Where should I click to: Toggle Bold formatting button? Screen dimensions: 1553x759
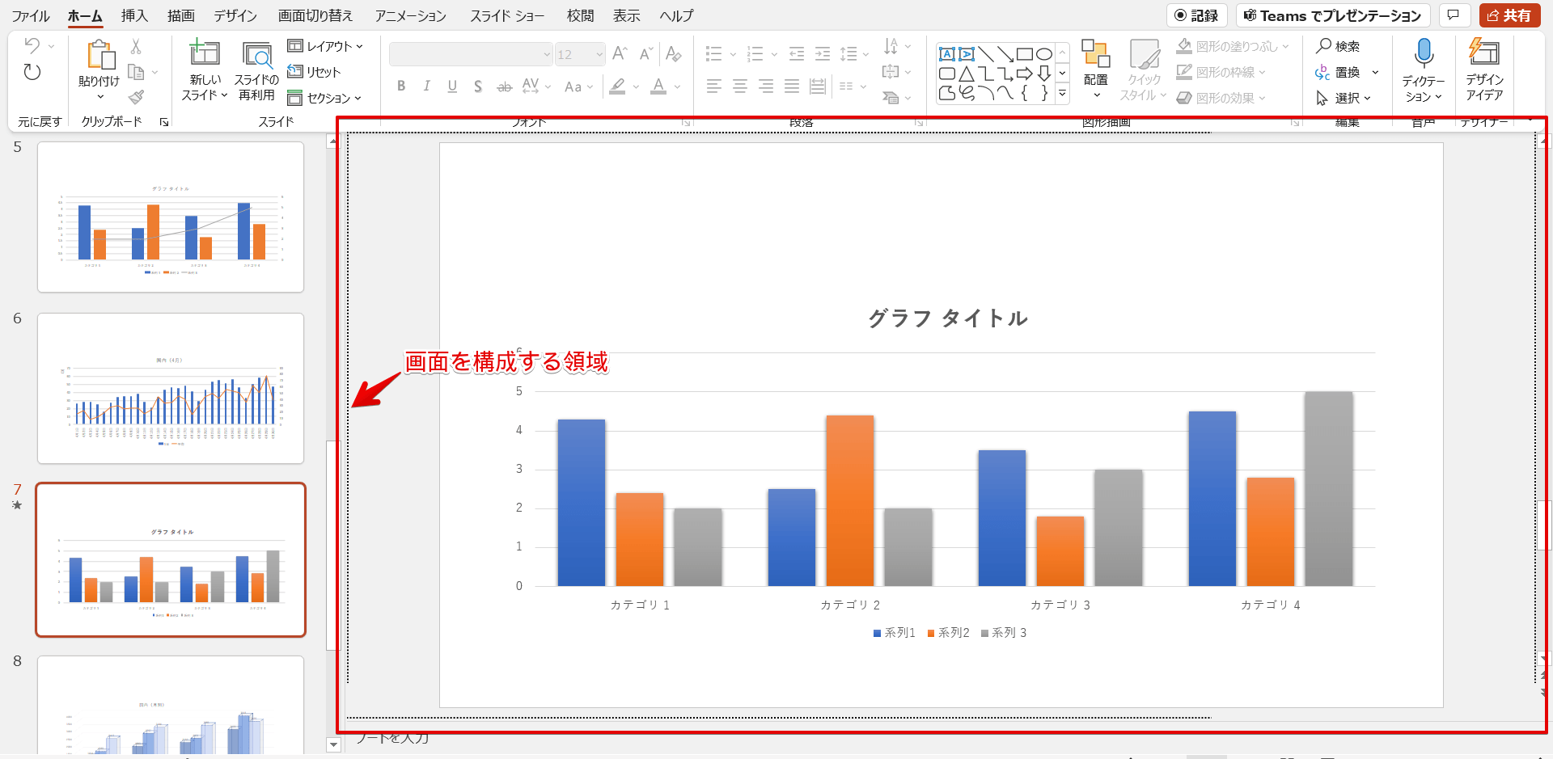tap(401, 86)
